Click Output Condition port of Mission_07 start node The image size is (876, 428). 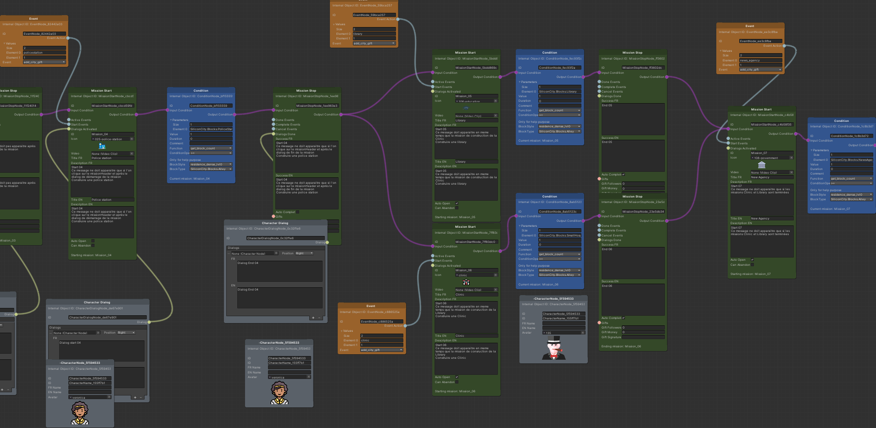796,134
